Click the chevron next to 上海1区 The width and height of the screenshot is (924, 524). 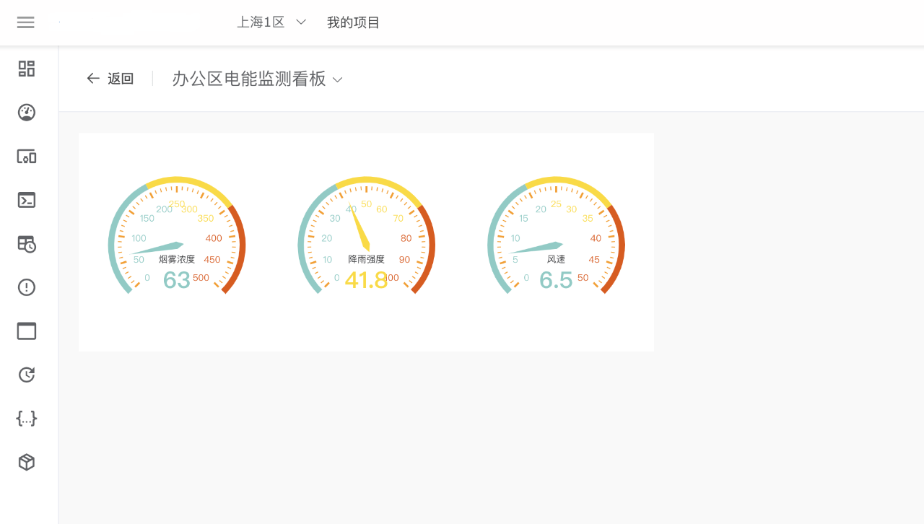click(301, 22)
